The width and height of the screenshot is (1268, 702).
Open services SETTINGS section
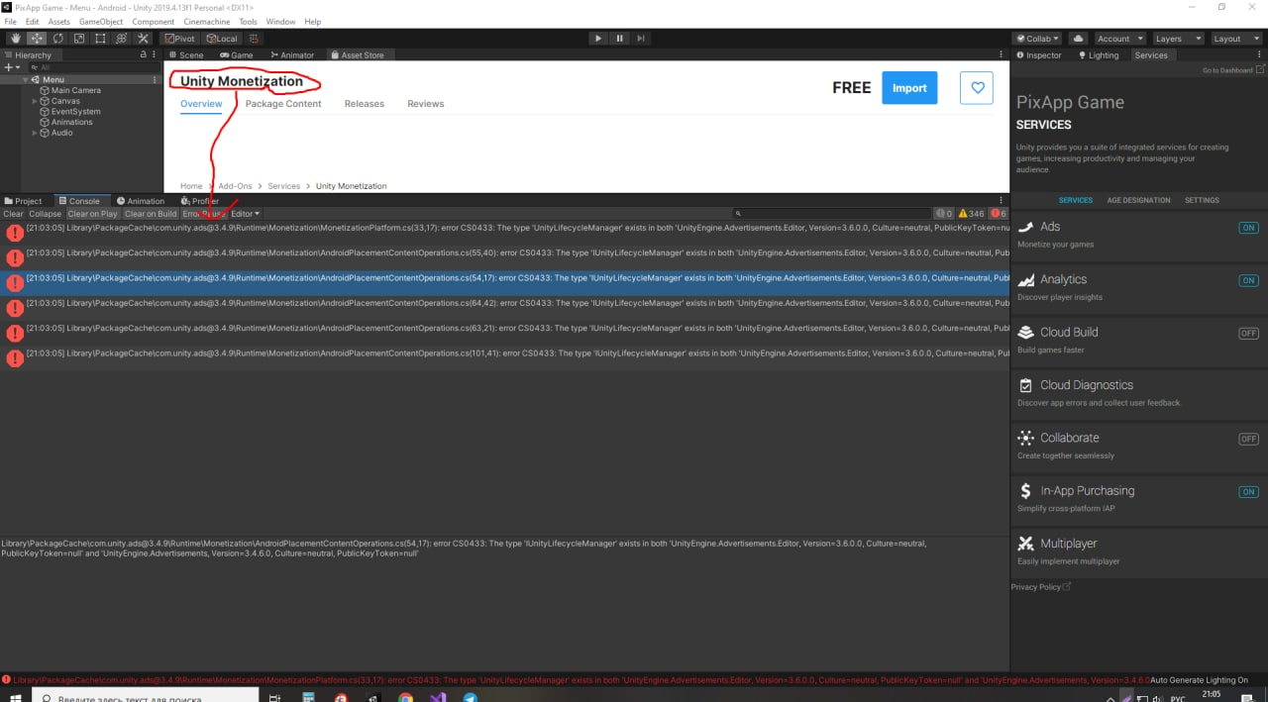pyautogui.click(x=1202, y=200)
